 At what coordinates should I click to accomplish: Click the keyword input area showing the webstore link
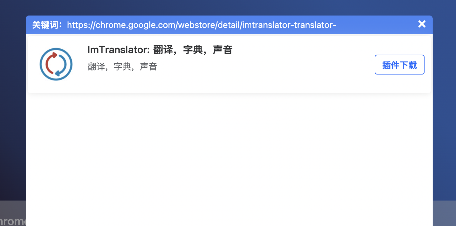coord(202,25)
